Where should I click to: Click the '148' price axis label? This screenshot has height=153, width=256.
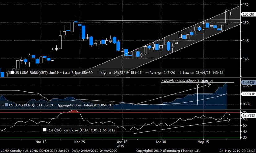click(246, 41)
